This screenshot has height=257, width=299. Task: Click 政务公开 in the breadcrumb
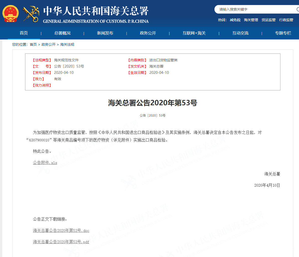point(48,44)
